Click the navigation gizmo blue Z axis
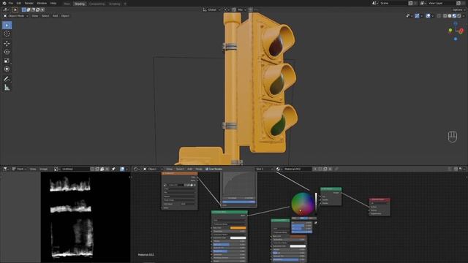 [x=456, y=23]
